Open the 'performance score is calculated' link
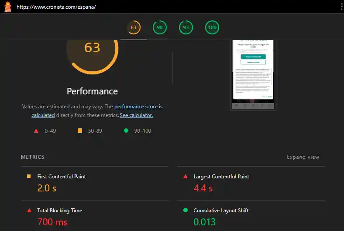Screen dimensions: 344x231 click(138, 107)
